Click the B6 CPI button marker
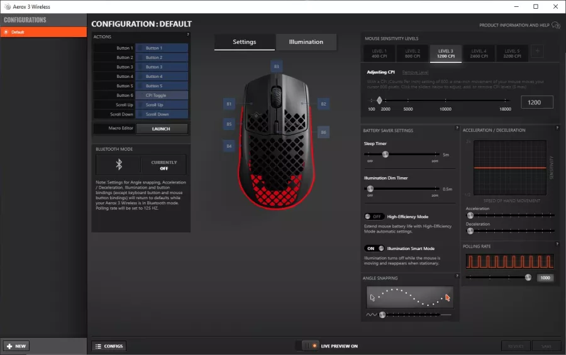 tap(323, 132)
